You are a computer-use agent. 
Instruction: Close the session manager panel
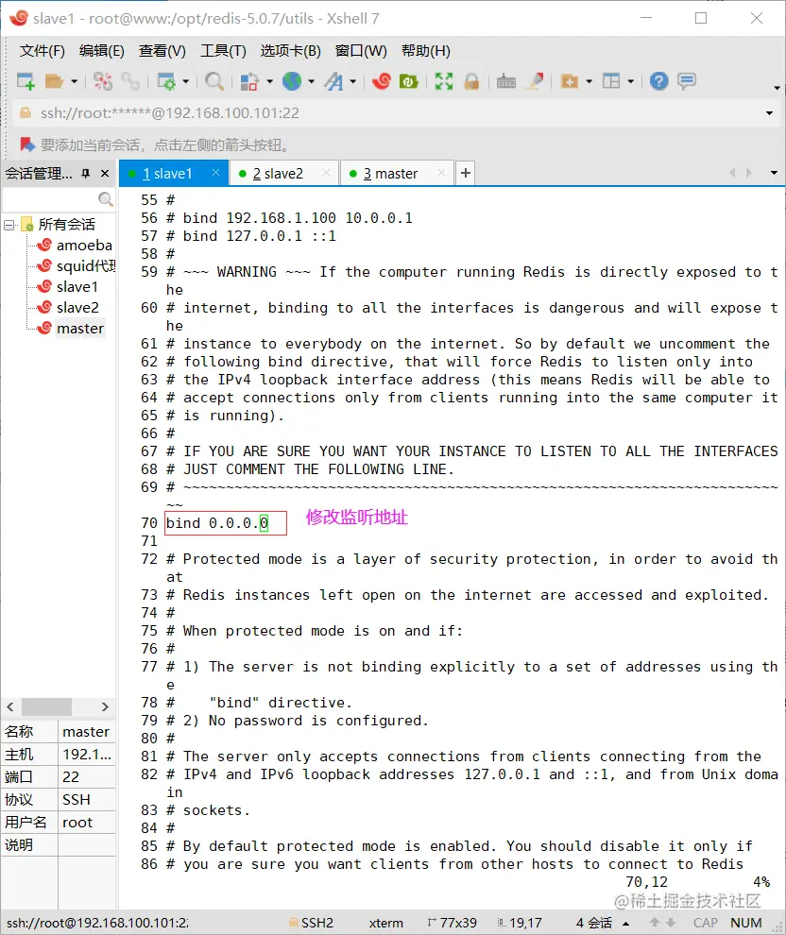105,174
